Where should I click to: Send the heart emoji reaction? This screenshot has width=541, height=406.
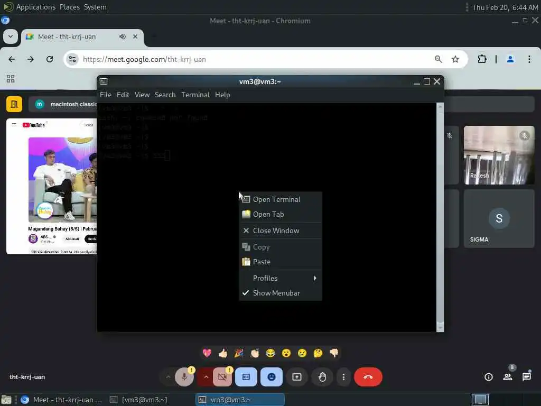point(207,353)
